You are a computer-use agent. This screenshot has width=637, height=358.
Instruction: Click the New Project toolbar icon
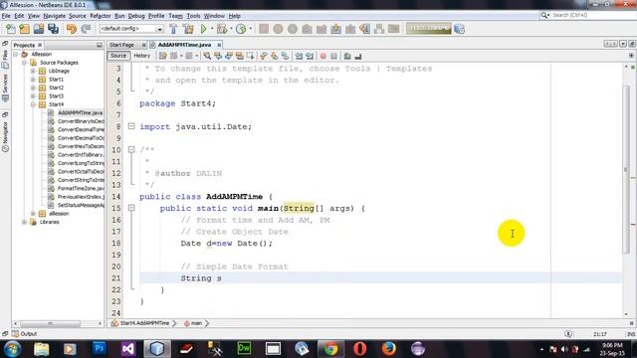(24, 29)
